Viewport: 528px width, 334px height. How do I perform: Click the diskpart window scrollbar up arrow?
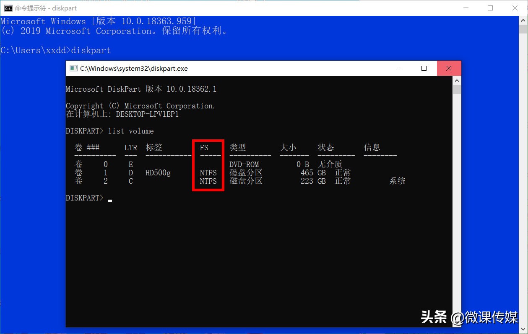(457, 80)
